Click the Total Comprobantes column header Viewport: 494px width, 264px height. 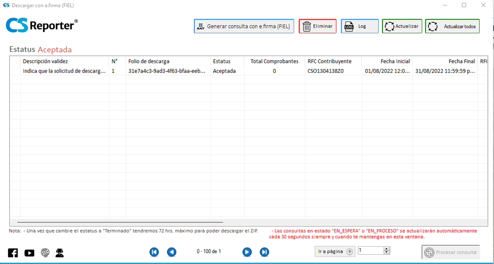(x=274, y=61)
